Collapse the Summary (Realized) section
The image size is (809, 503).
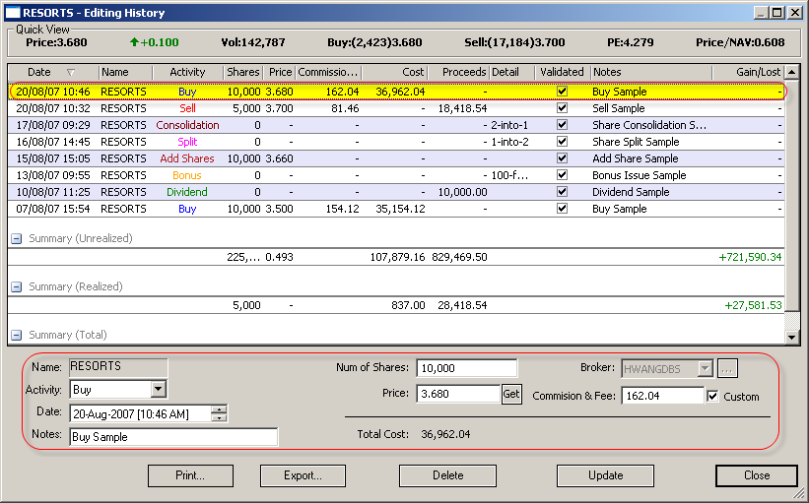point(17,287)
